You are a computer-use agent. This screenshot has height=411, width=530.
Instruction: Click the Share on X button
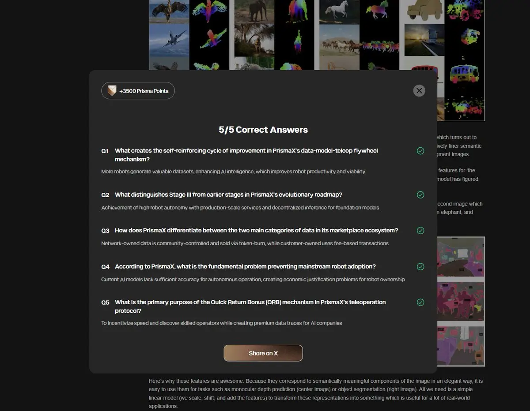pyautogui.click(x=263, y=353)
